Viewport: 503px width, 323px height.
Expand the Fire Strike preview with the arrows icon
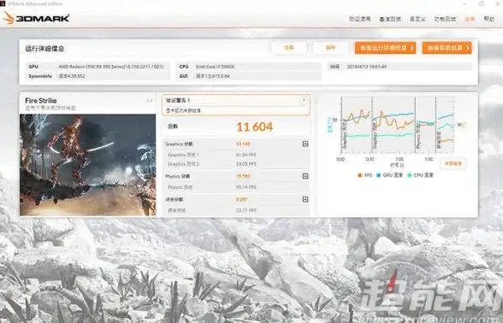coord(150,100)
